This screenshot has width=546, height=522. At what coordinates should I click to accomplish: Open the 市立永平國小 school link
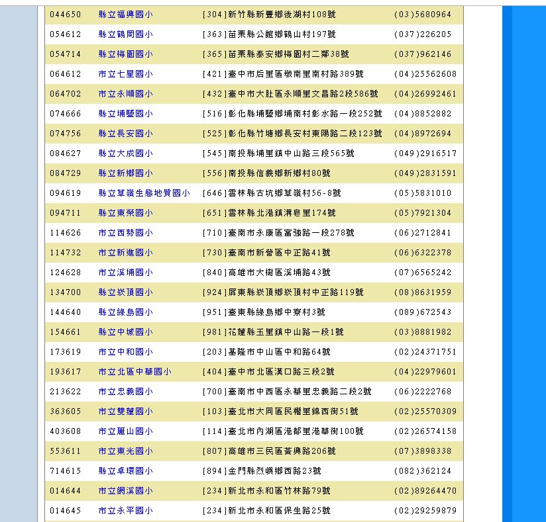click(125, 511)
